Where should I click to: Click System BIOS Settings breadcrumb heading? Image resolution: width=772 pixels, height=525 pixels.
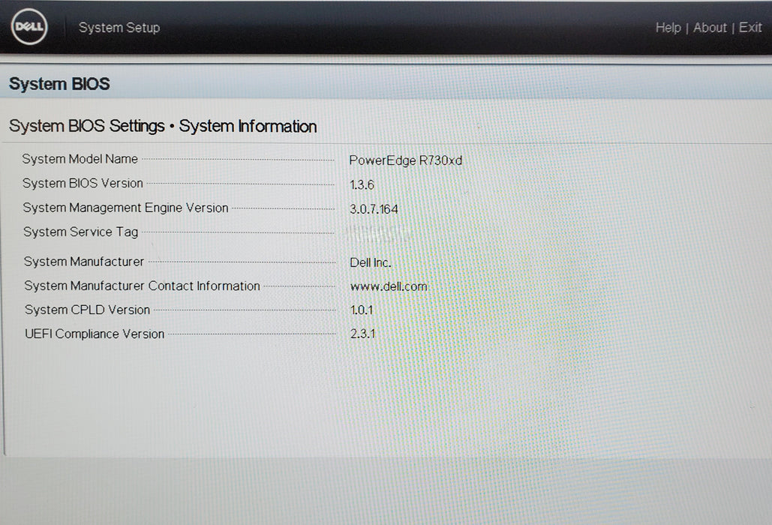[x=87, y=126]
